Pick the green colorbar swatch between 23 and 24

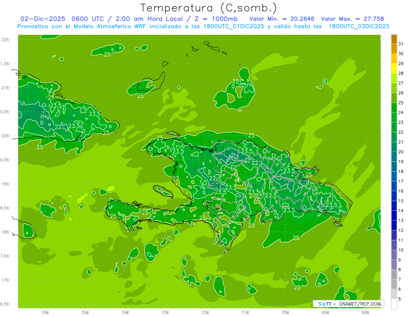pos(394,117)
